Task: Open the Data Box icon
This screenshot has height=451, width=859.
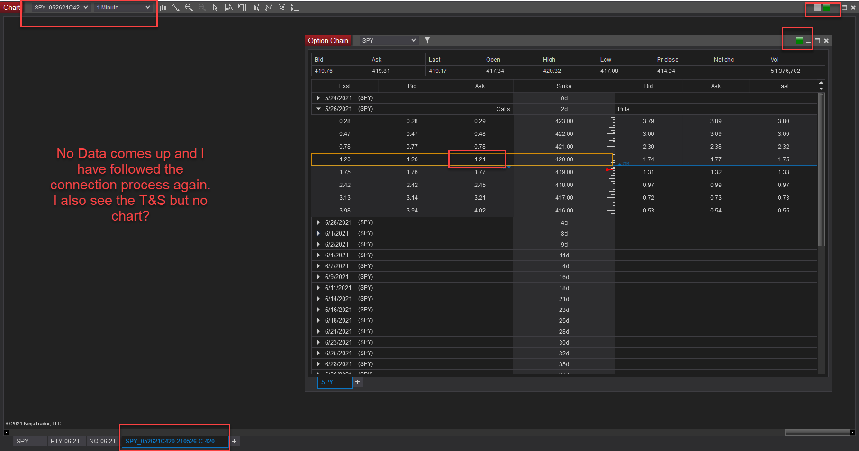Action: click(228, 8)
